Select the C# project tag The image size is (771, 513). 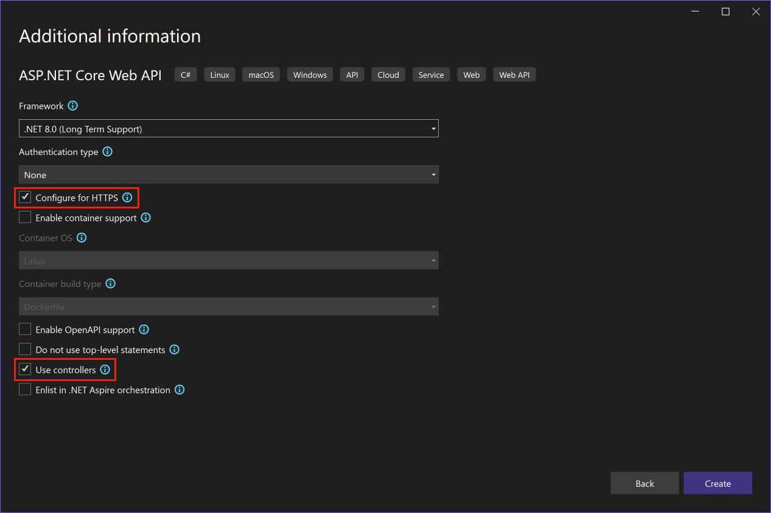point(186,74)
